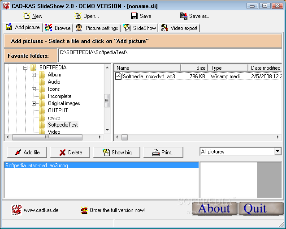The width and height of the screenshot is (286, 229).
Task: Sort by the Size column header
Action: [195, 68]
